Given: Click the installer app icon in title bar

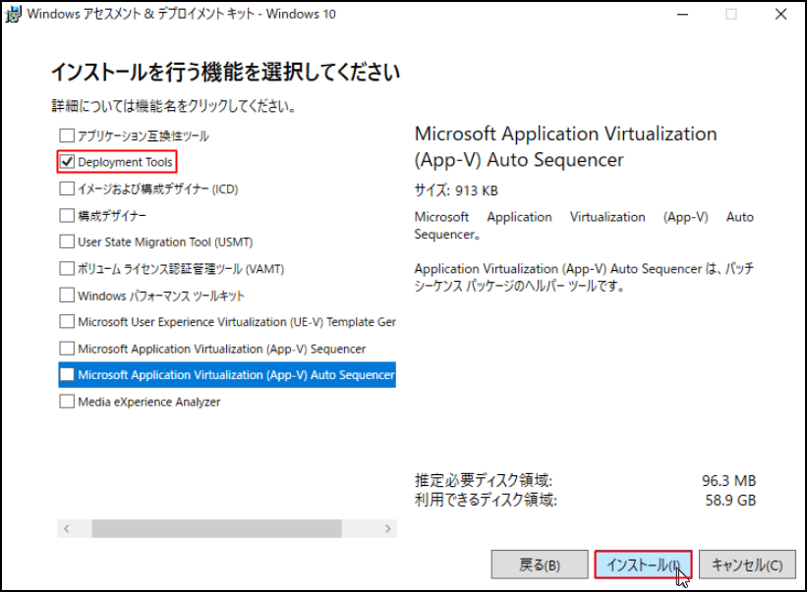Looking at the screenshot, I should click(x=14, y=15).
